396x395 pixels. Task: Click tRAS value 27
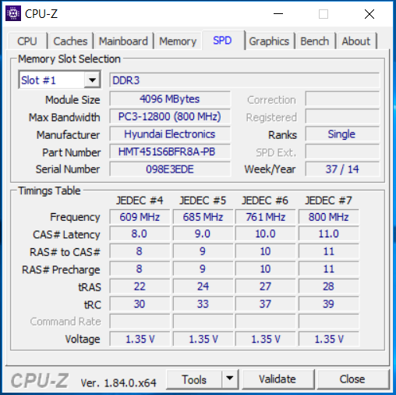tap(265, 286)
